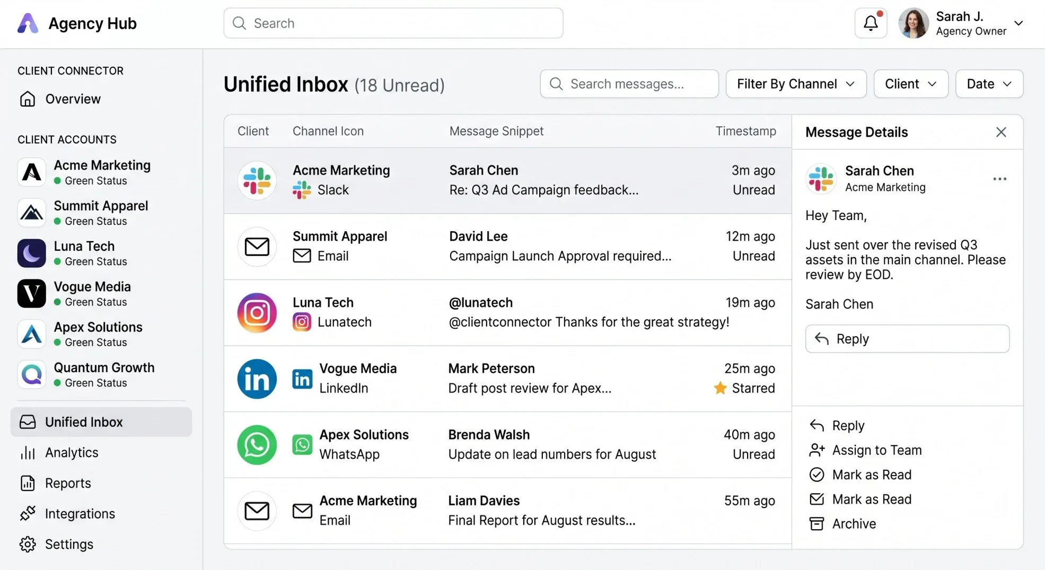Click small WhatsApp icon beside Apex Solutions

click(x=302, y=445)
